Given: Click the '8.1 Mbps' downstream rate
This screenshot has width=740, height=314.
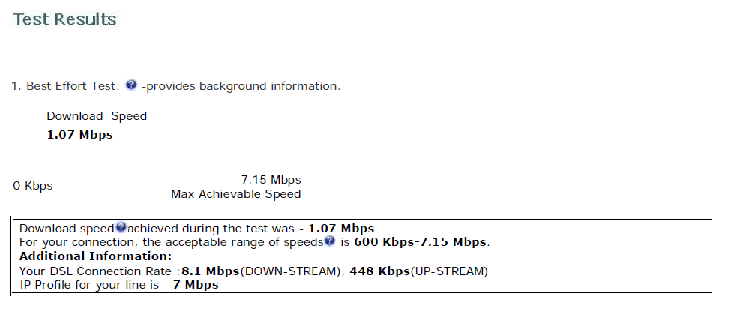Looking at the screenshot, I should pyautogui.click(x=211, y=271).
